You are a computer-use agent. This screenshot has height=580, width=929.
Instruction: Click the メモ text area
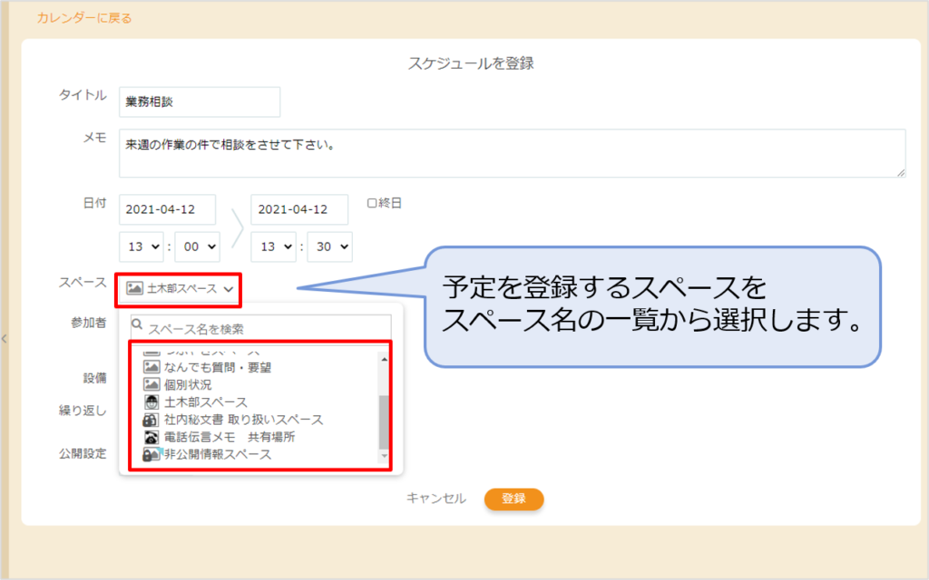click(513, 153)
